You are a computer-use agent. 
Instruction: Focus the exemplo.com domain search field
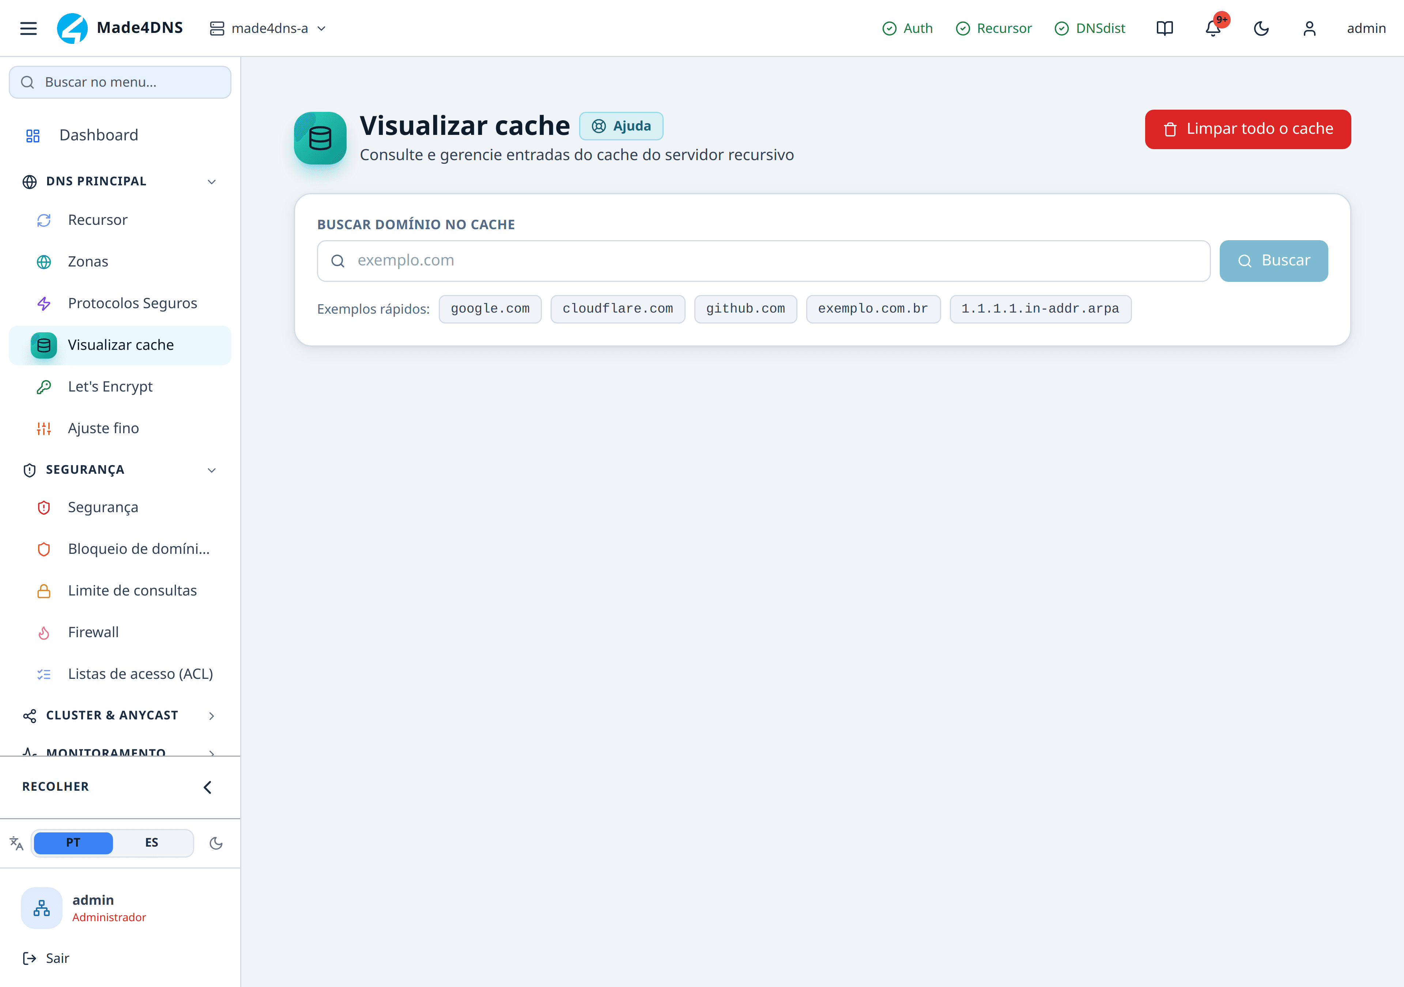tap(763, 261)
